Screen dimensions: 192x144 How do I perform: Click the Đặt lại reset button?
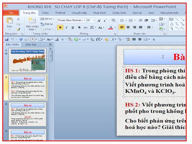click(x=47, y=24)
